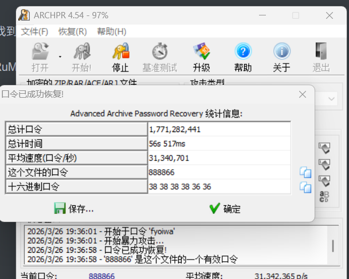Click the top brush icon on right panel

tap(324, 148)
